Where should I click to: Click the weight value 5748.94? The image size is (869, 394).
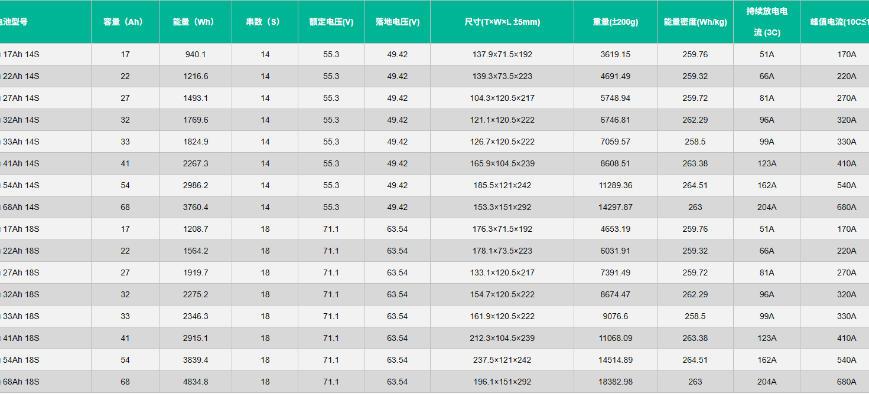[615, 98]
